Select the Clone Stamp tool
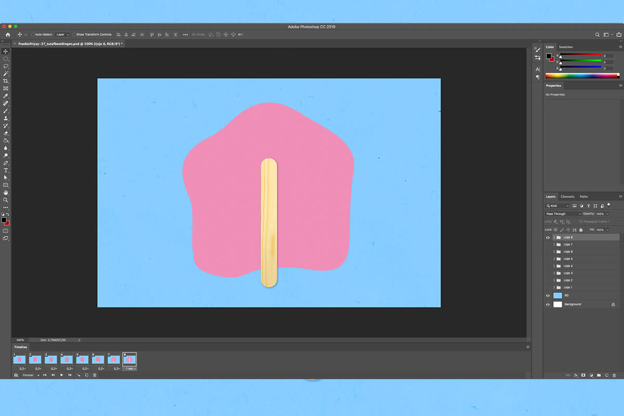The height and width of the screenshot is (416, 624). pyautogui.click(x=6, y=118)
